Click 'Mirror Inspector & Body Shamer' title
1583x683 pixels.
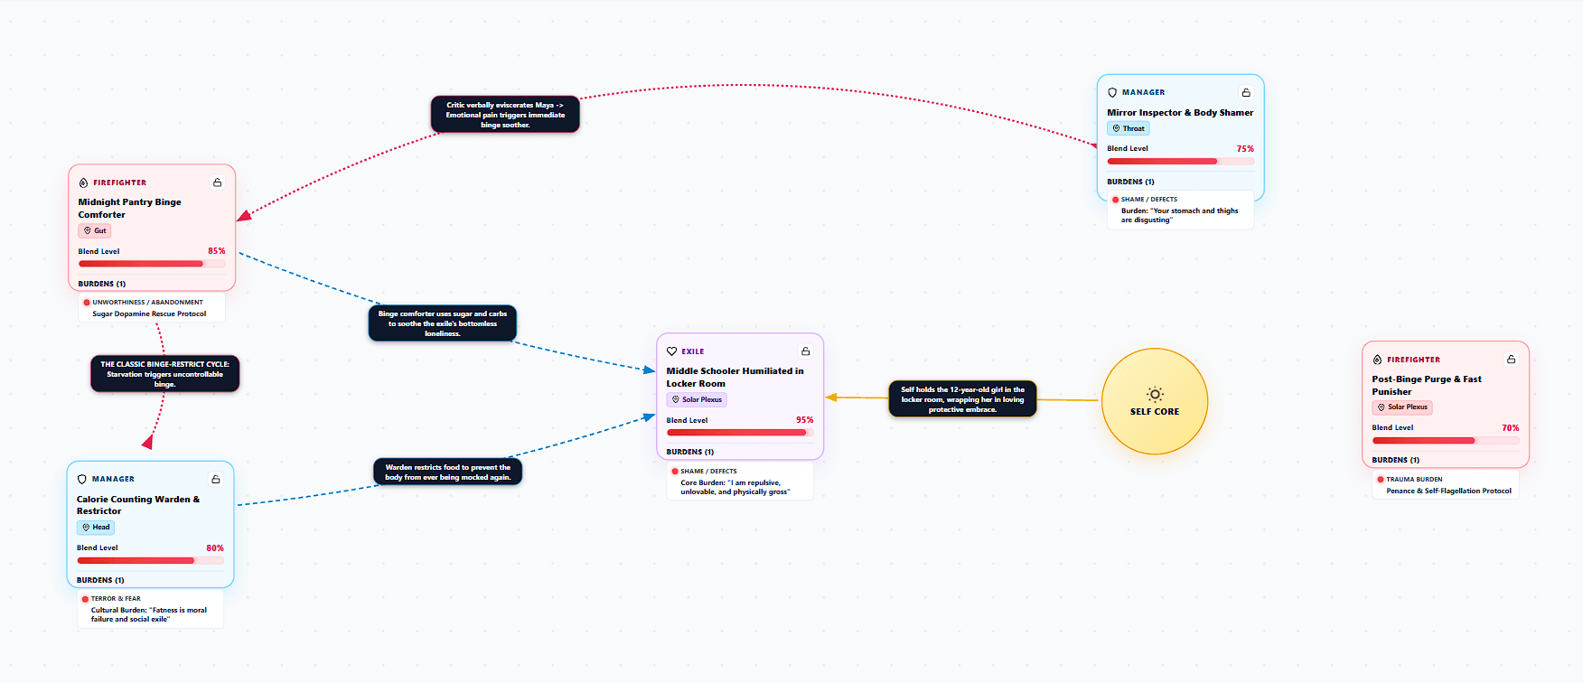click(x=1180, y=113)
